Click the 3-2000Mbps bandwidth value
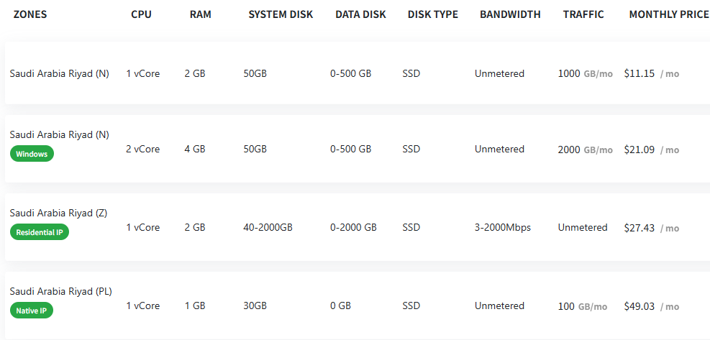Screen dimensions: 710x340 (x=502, y=228)
